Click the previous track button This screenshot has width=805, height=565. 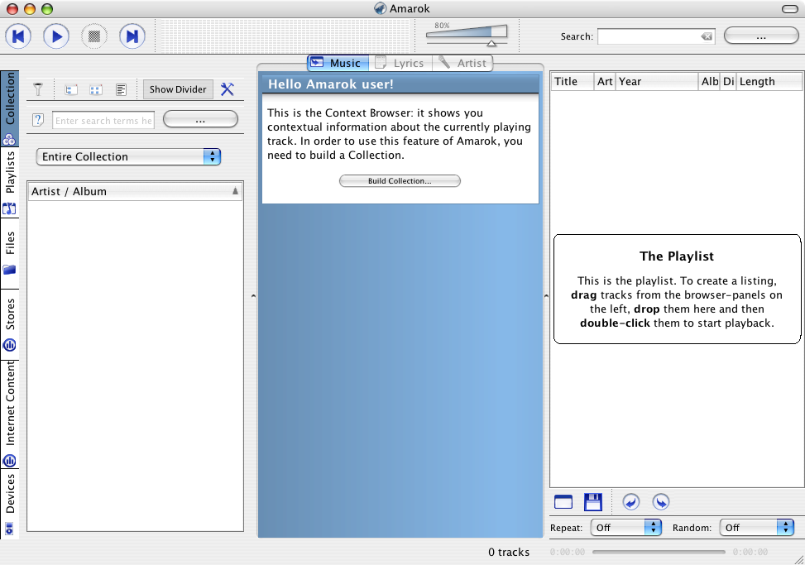pos(18,36)
